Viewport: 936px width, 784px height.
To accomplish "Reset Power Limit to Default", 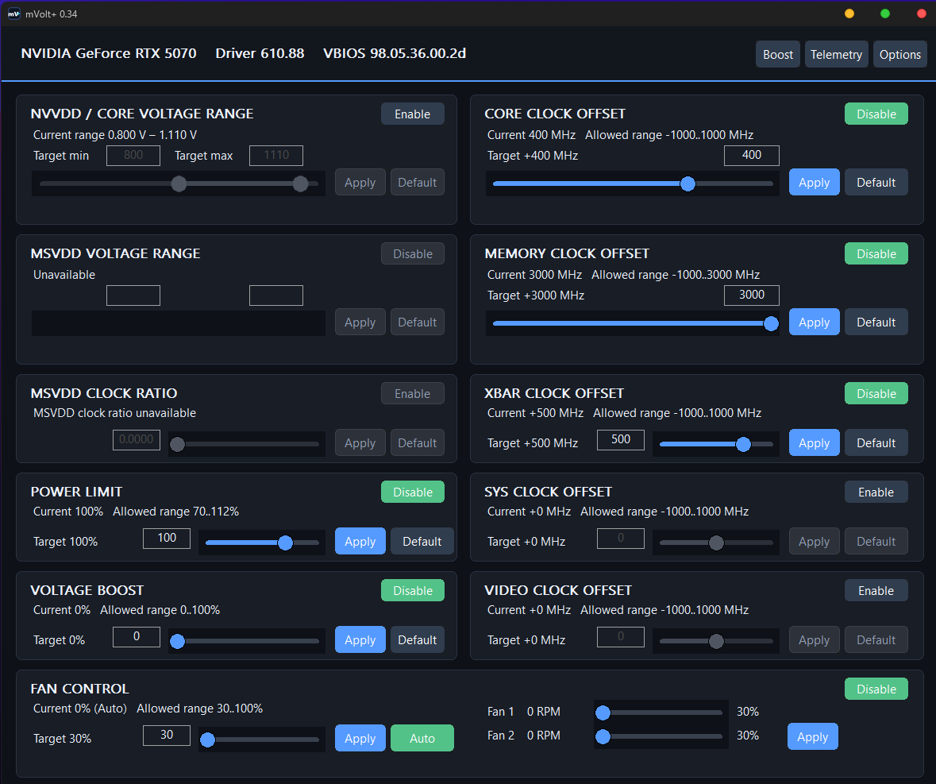I will click(422, 541).
